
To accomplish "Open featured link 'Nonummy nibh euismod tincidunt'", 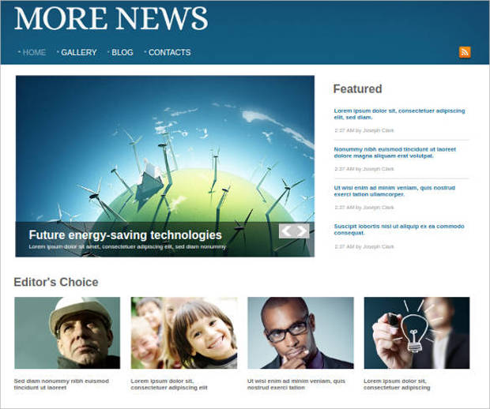I will tap(394, 152).
